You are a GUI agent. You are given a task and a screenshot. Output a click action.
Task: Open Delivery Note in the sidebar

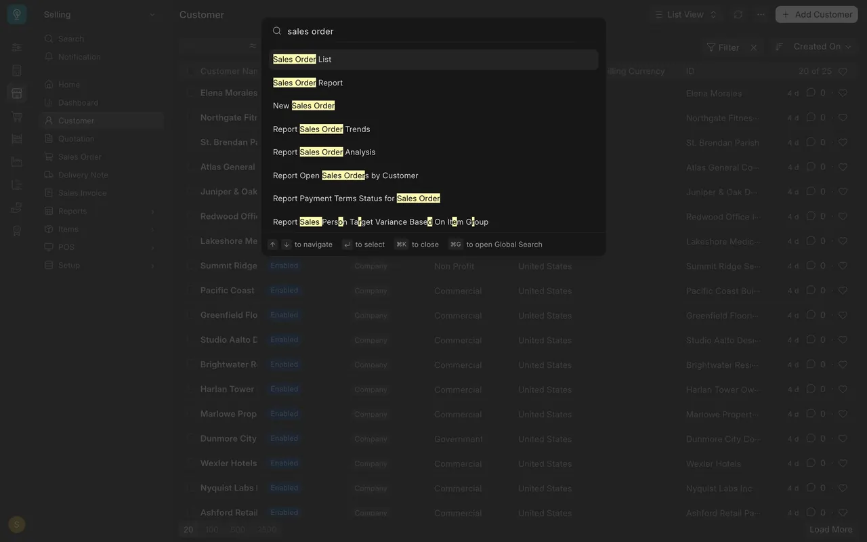[x=100, y=175]
